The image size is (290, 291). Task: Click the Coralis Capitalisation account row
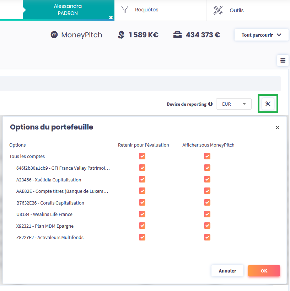[50, 203]
